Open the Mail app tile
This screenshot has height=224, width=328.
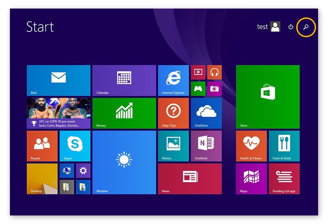pos(58,80)
